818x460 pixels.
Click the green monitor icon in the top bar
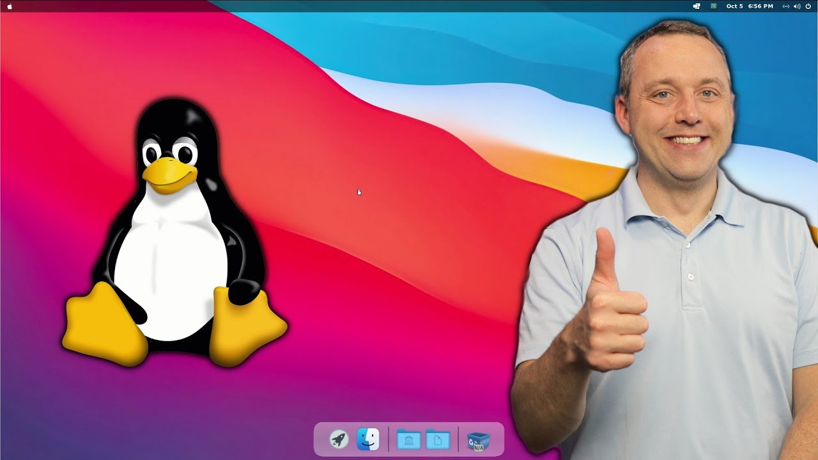[x=714, y=6]
